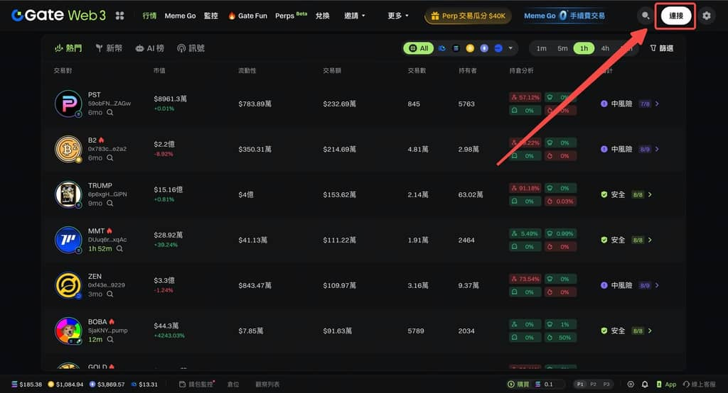The width and height of the screenshot is (728, 393).
Task: Open the notification bell in bottom bar
Action: pyautogui.click(x=645, y=384)
